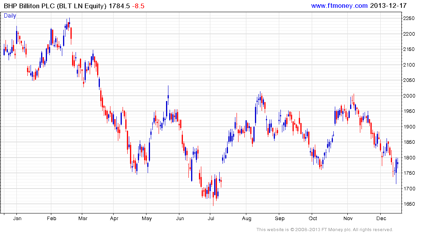421x235 pixels.
Task: Click the Feb month label
Action: pyautogui.click(x=52, y=218)
